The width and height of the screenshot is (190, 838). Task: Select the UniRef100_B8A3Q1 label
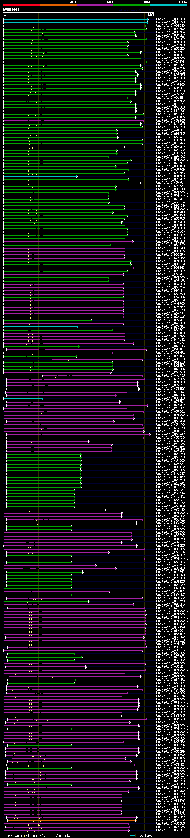click(x=170, y=330)
